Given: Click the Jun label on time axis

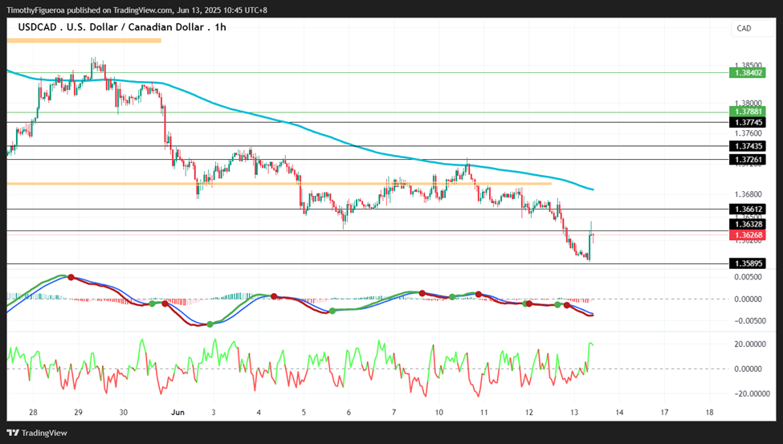Looking at the screenshot, I should coord(177,413).
